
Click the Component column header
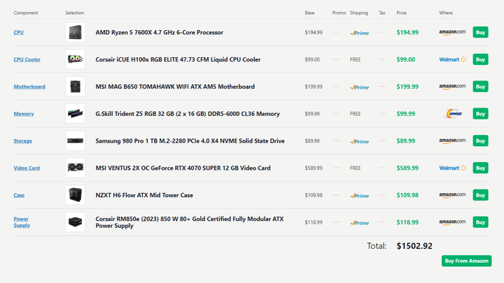[26, 13]
